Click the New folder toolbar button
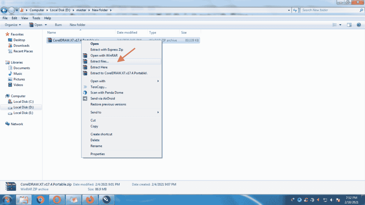 (77, 25)
